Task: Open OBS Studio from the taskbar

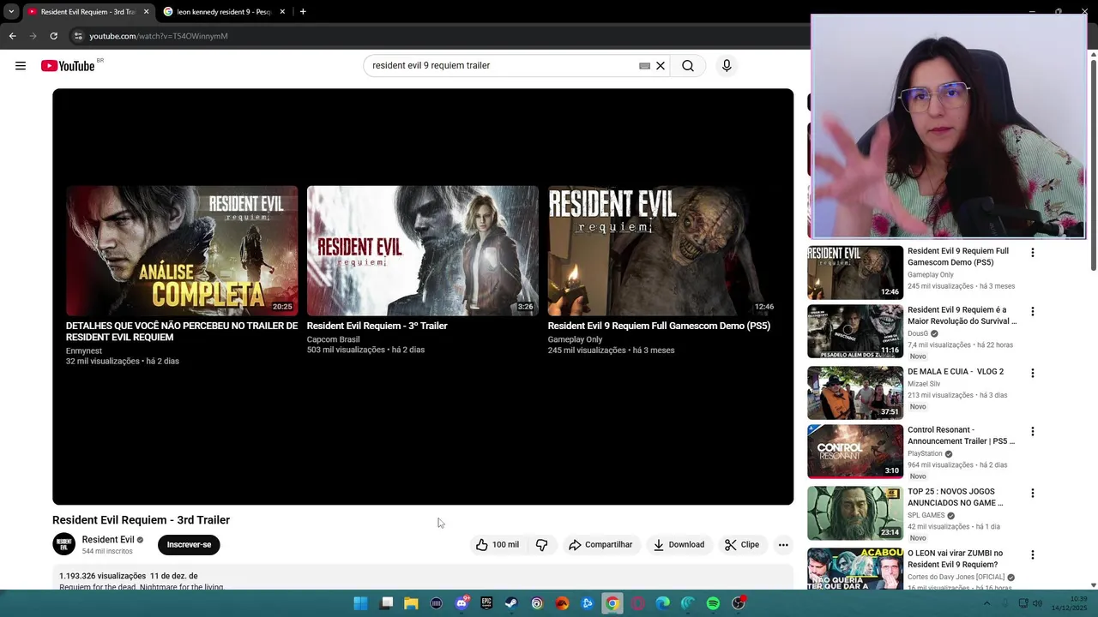Action: (738, 603)
